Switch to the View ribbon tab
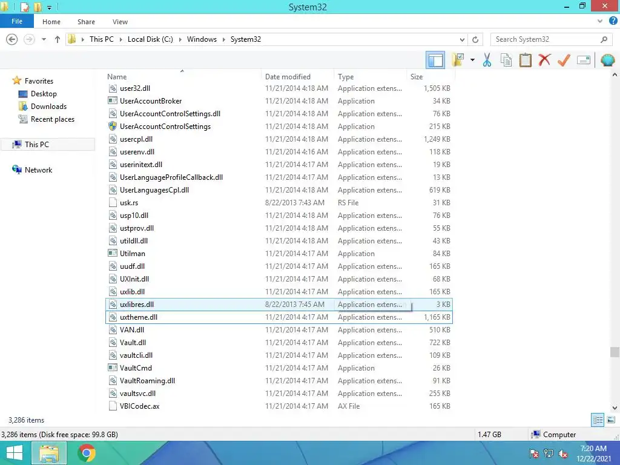This screenshot has width=620, height=465. (120, 22)
